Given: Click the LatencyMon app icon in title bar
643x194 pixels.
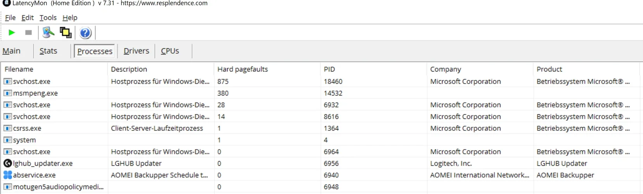Looking at the screenshot, I should point(6,3).
